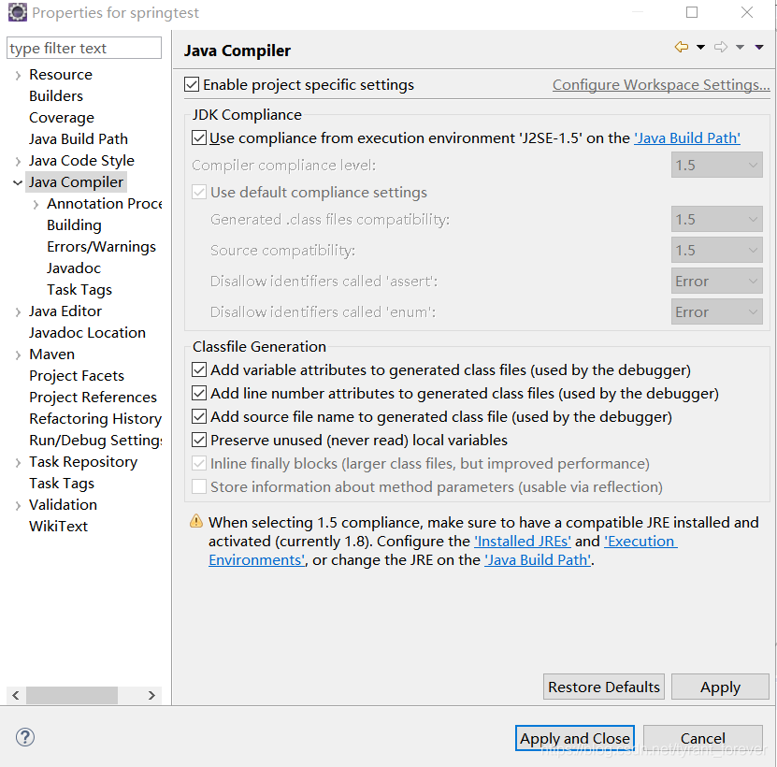Toggle Inline finally blocks checkbox
The width and height of the screenshot is (777, 767).
click(199, 463)
